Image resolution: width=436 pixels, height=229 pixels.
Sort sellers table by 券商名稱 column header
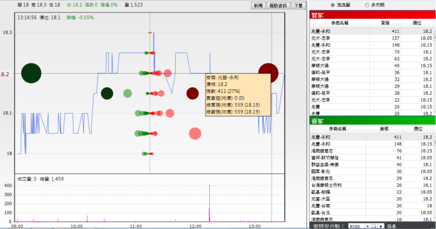click(338, 129)
